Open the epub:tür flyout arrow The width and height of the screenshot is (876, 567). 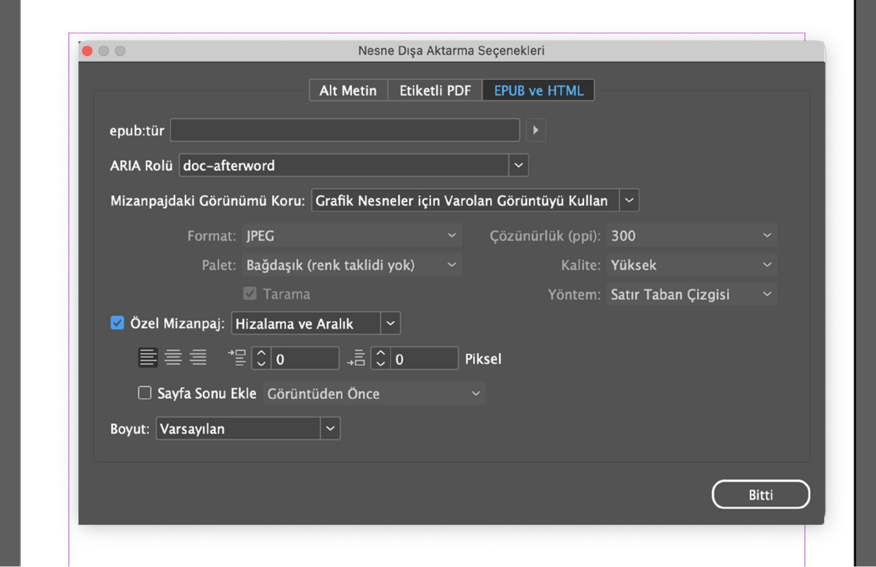click(x=536, y=130)
